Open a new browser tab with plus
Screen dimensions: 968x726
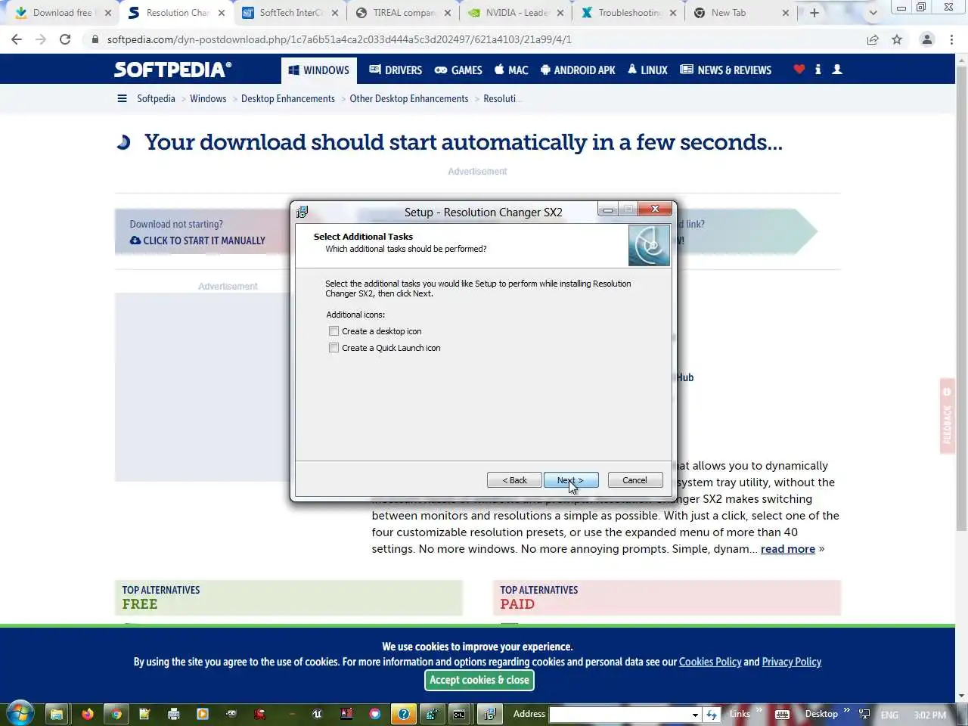pos(814,13)
